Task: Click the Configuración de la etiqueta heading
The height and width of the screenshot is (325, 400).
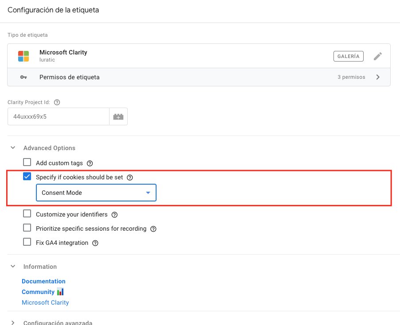Action: [x=53, y=10]
